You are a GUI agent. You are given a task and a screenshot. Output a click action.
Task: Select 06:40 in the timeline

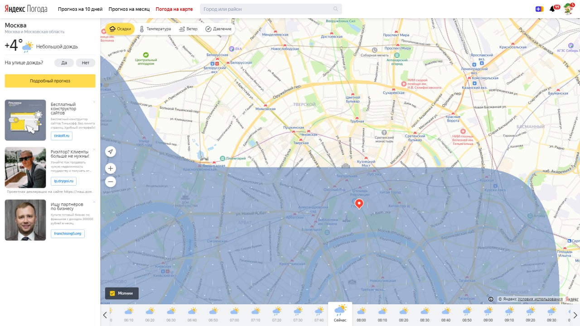[x=192, y=314]
